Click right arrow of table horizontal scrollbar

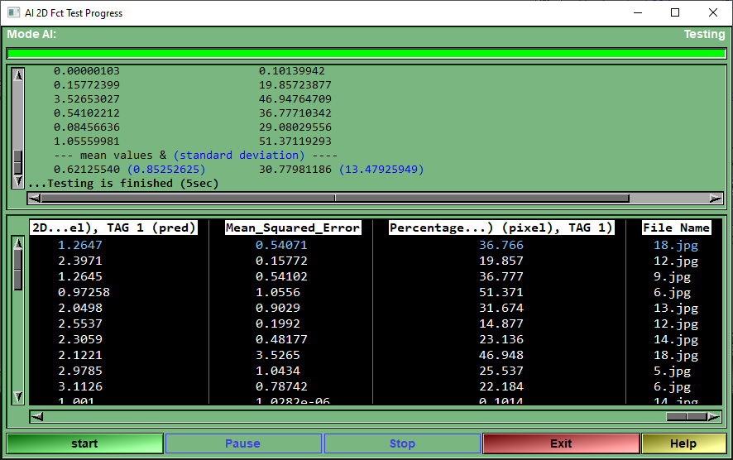pyautogui.click(x=714, y=416)
